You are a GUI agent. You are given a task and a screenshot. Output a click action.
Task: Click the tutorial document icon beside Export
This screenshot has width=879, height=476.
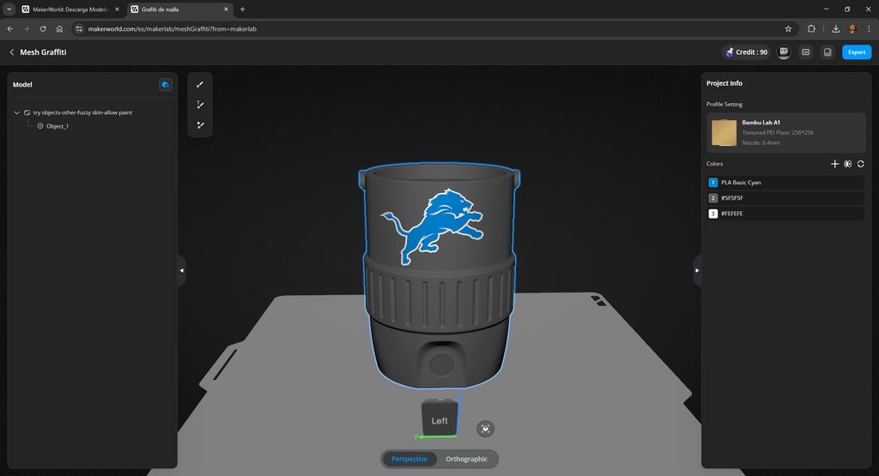click(827, 52)
